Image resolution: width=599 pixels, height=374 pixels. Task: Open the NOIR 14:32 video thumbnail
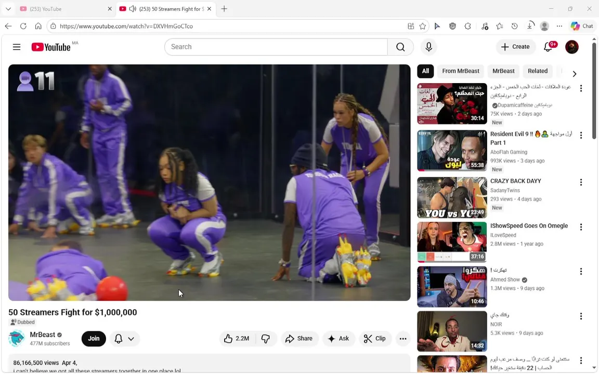[x=452, y=331]
